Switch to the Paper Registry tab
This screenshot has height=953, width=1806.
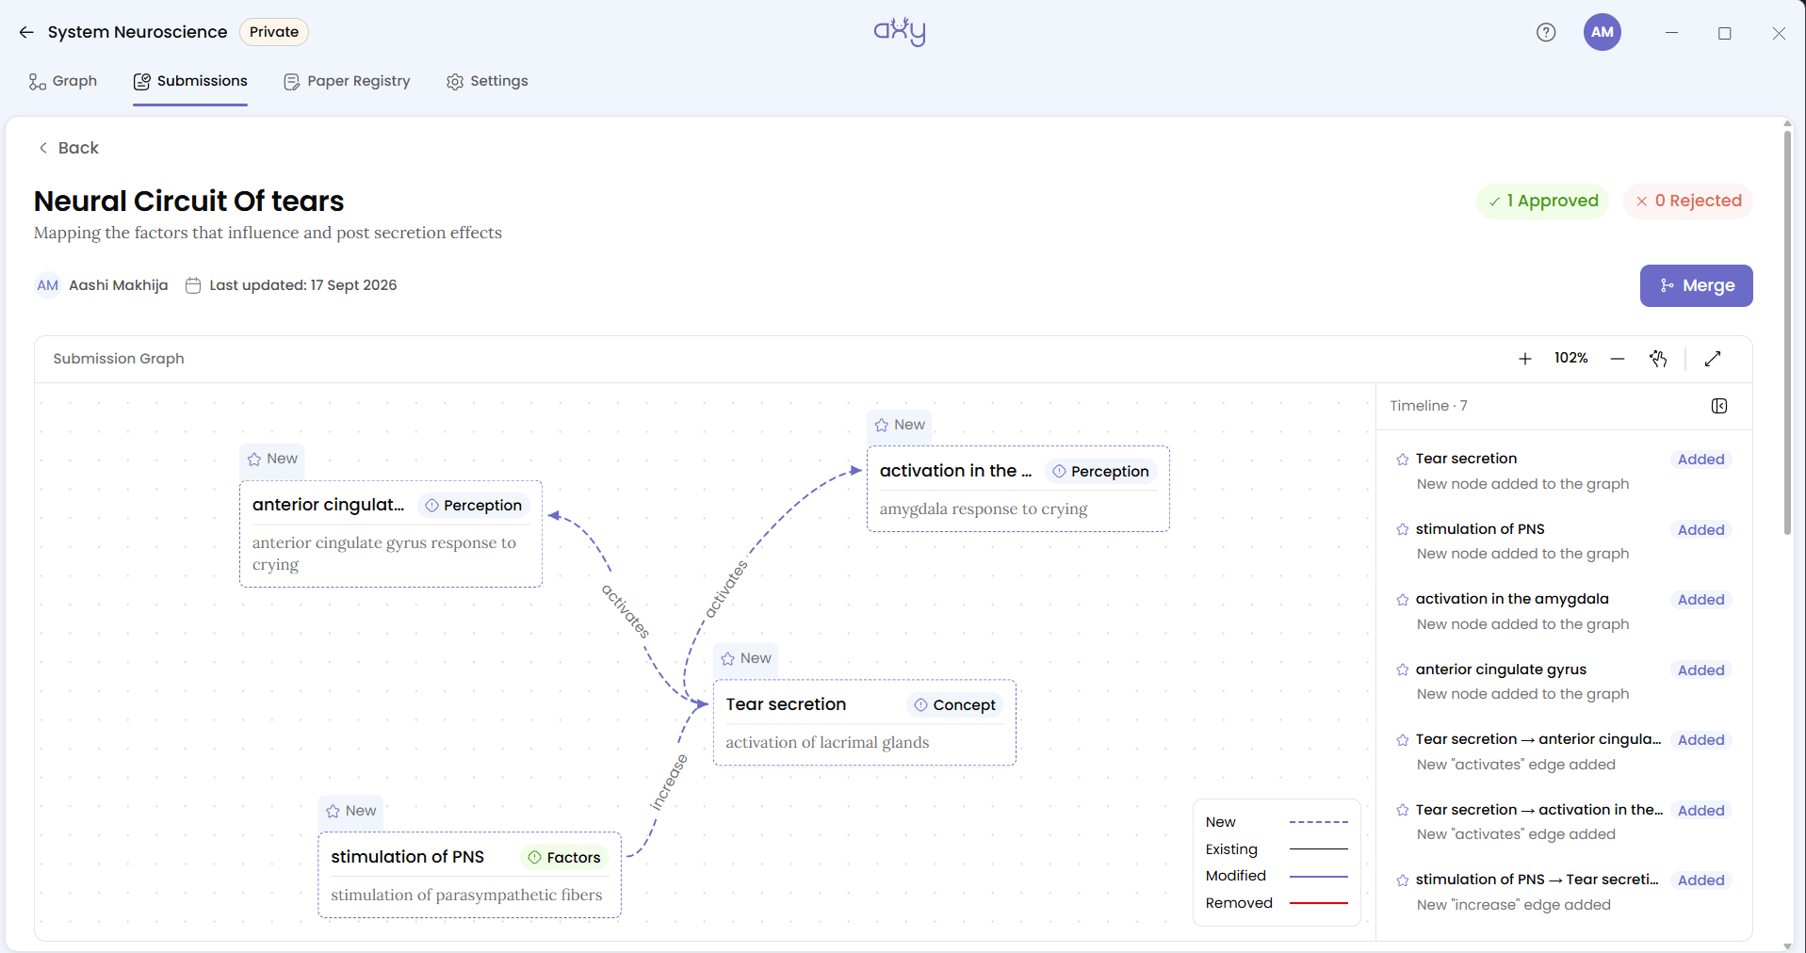[347, 81]
